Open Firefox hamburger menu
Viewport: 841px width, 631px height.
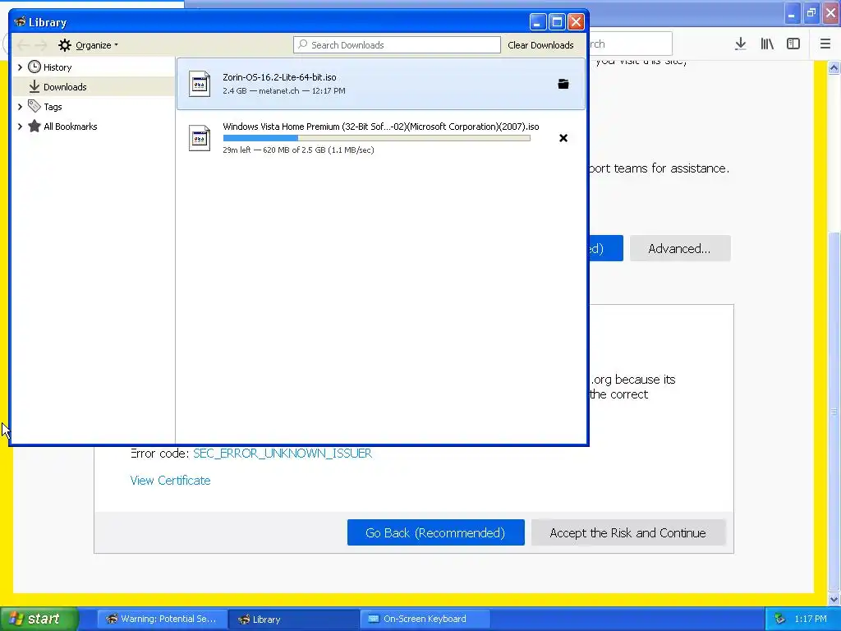[x=825, y=44]
